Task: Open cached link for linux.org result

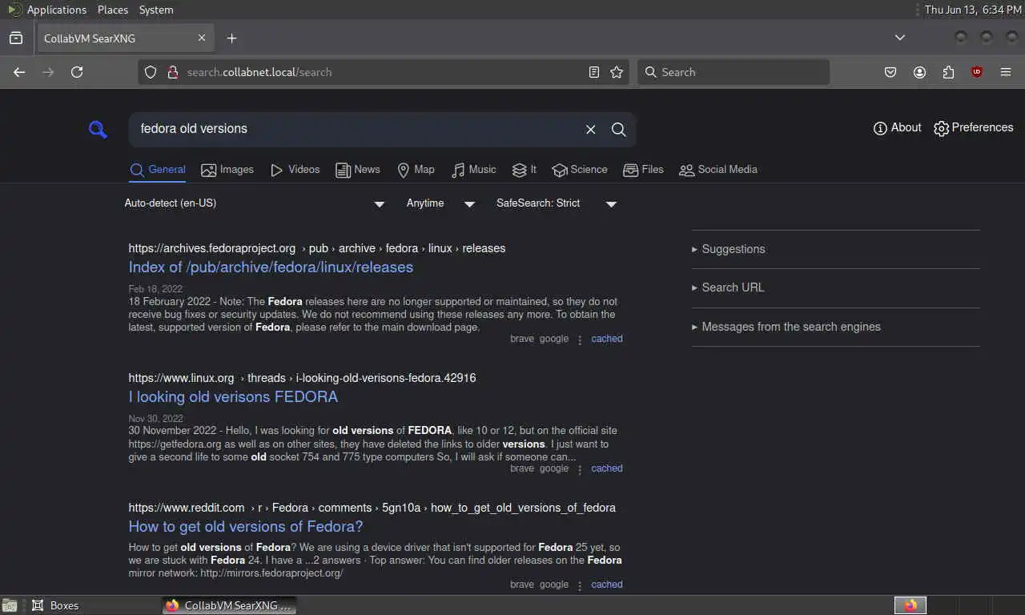Action: pos(607,468)
